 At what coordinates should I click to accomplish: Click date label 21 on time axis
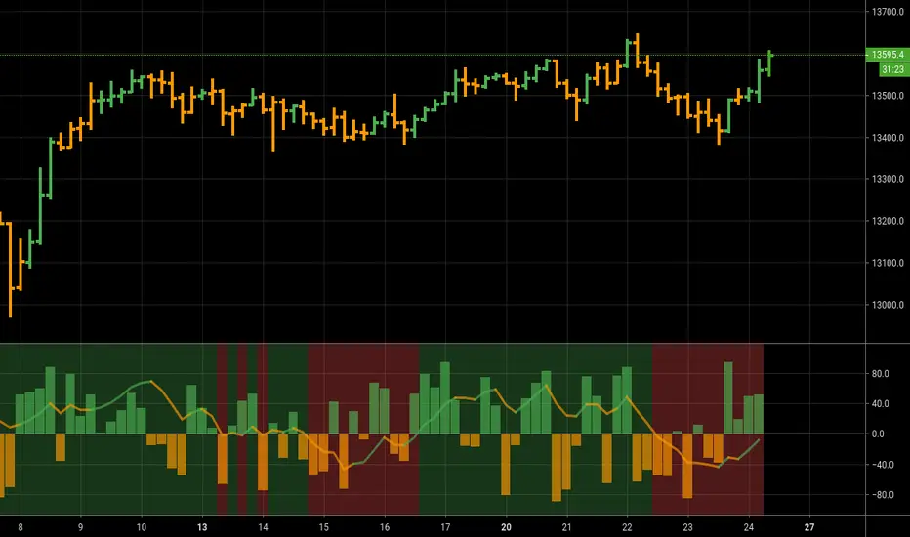click(566, 527)
